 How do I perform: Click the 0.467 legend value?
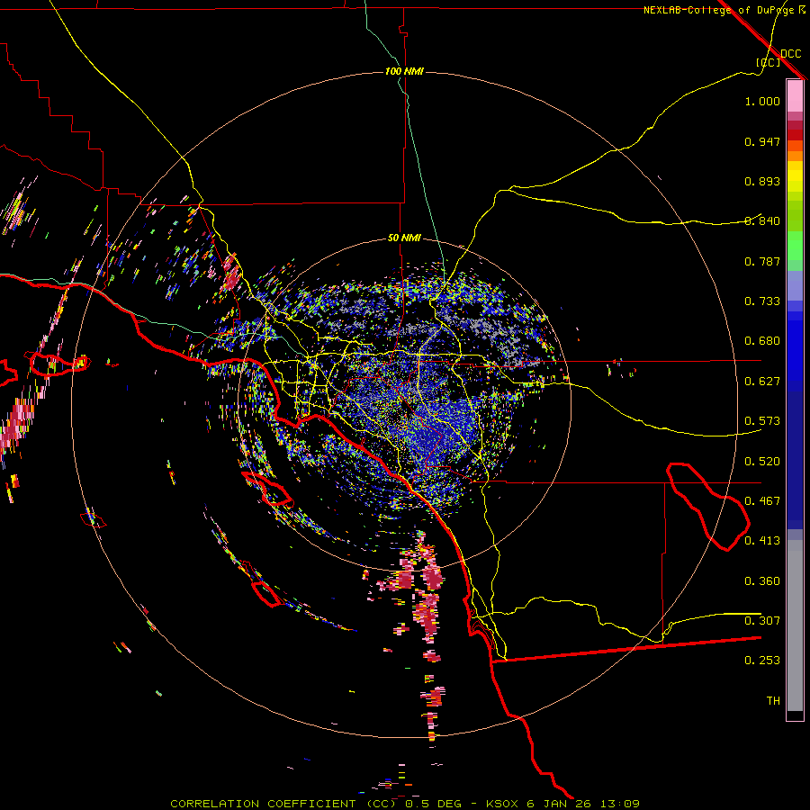(762, 501)
